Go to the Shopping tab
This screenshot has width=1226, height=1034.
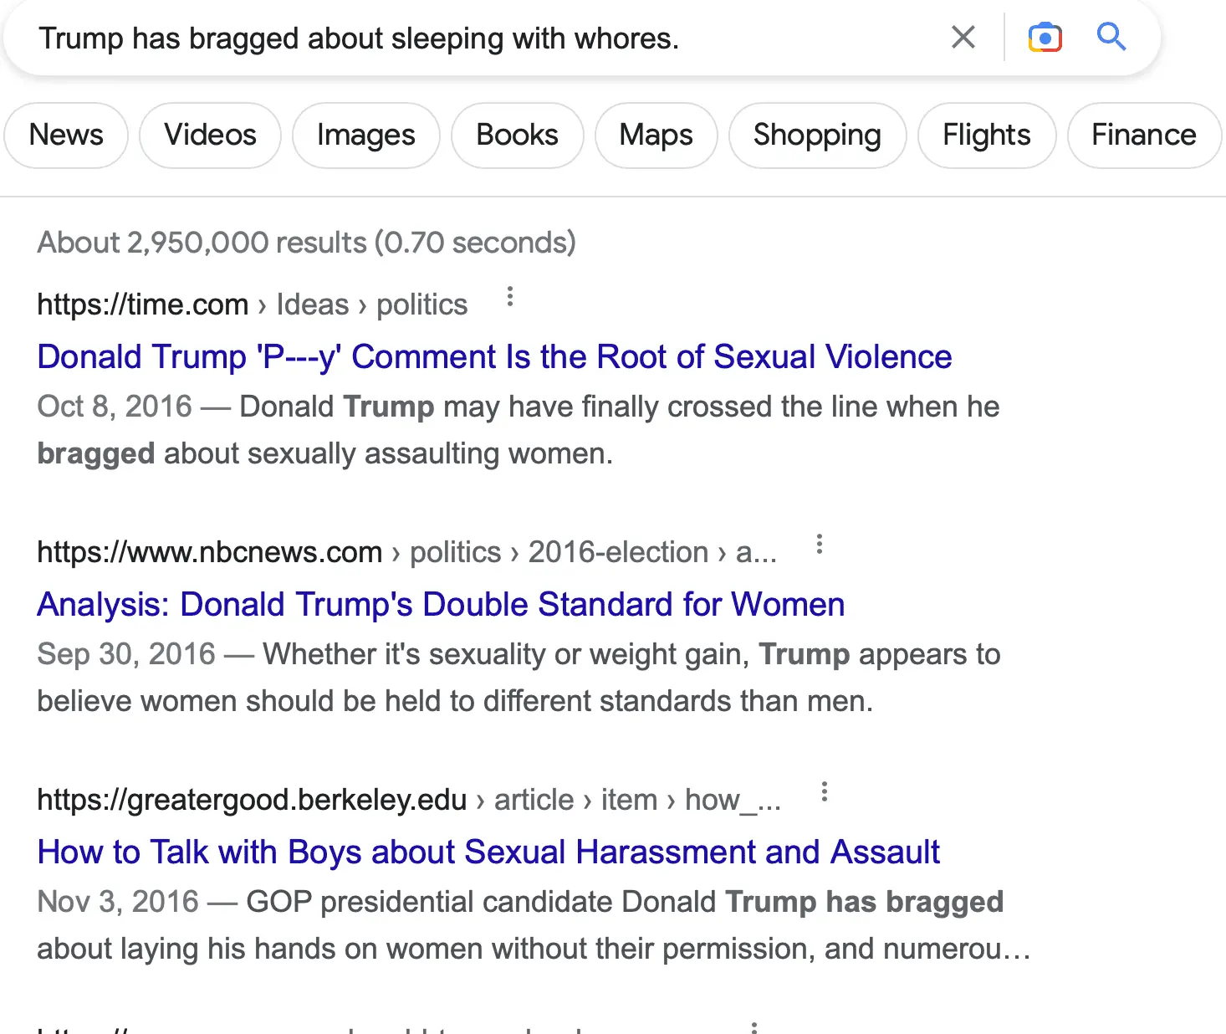[x=817, y=136]
